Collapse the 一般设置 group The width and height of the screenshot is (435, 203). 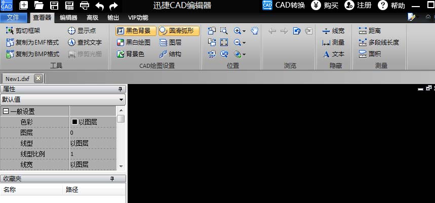[6, 111]
